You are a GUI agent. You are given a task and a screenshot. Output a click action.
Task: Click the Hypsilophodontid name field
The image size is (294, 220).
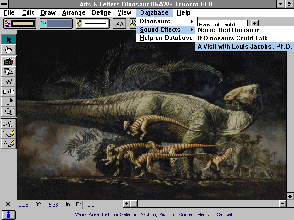coord(222,23)
